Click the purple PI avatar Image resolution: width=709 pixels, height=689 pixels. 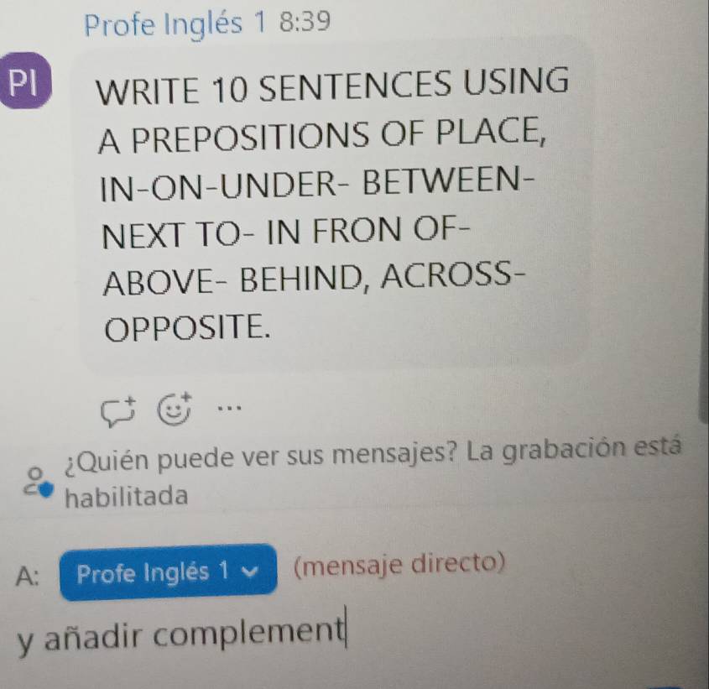coord(26,81)
